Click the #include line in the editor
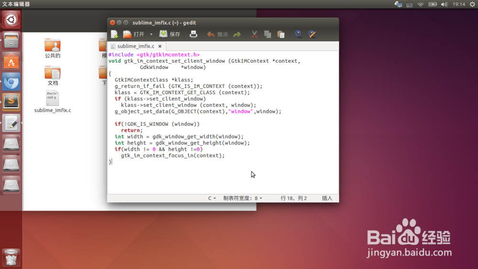Screen dimensions: 478x269 pyautogui.click(x=154, y=55)
